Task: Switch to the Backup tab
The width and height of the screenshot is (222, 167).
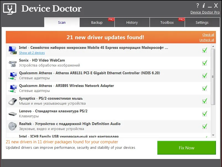Action: pos(97,22)
